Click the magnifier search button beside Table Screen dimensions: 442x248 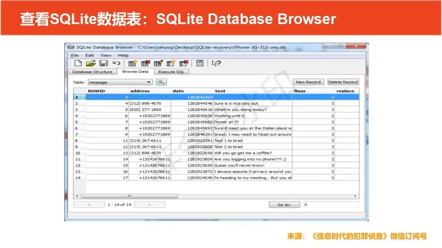point(161,82)
